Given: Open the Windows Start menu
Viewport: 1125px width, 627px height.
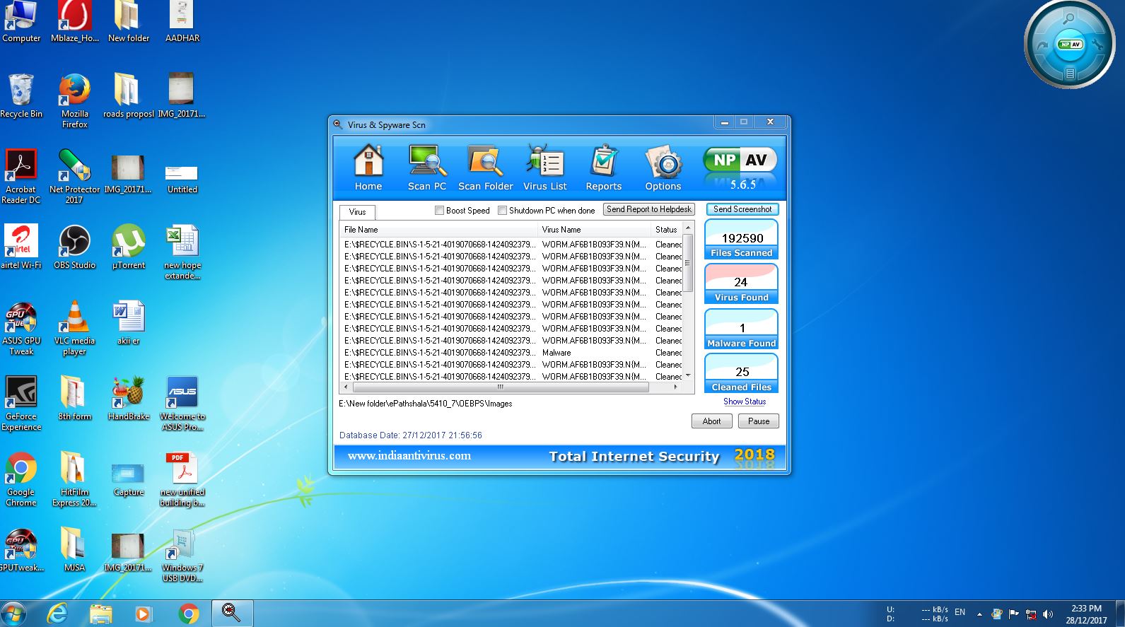Looking at the screenshot, I should [x=14, y=613].
